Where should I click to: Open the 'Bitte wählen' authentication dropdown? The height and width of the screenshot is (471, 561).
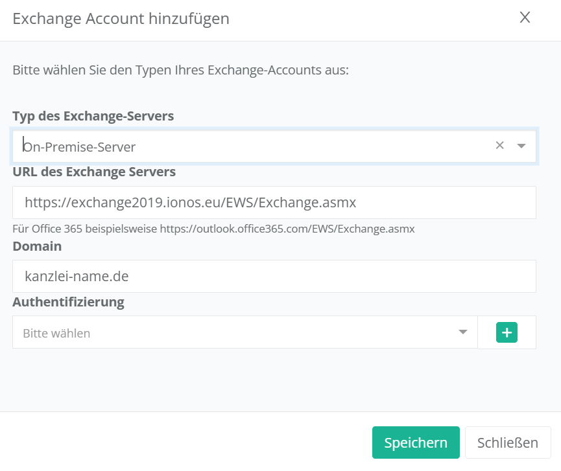click(x=233, y=333)
